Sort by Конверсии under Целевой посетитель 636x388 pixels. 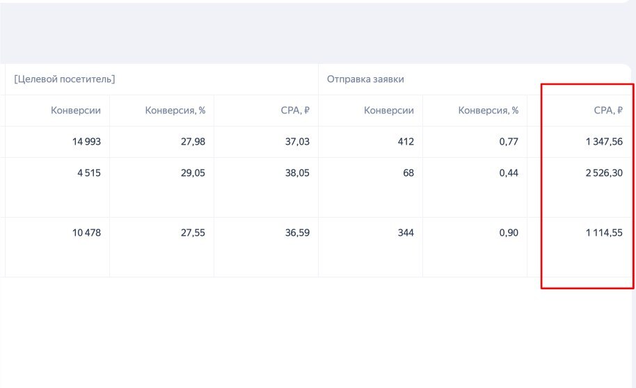[x=76, y=111]
